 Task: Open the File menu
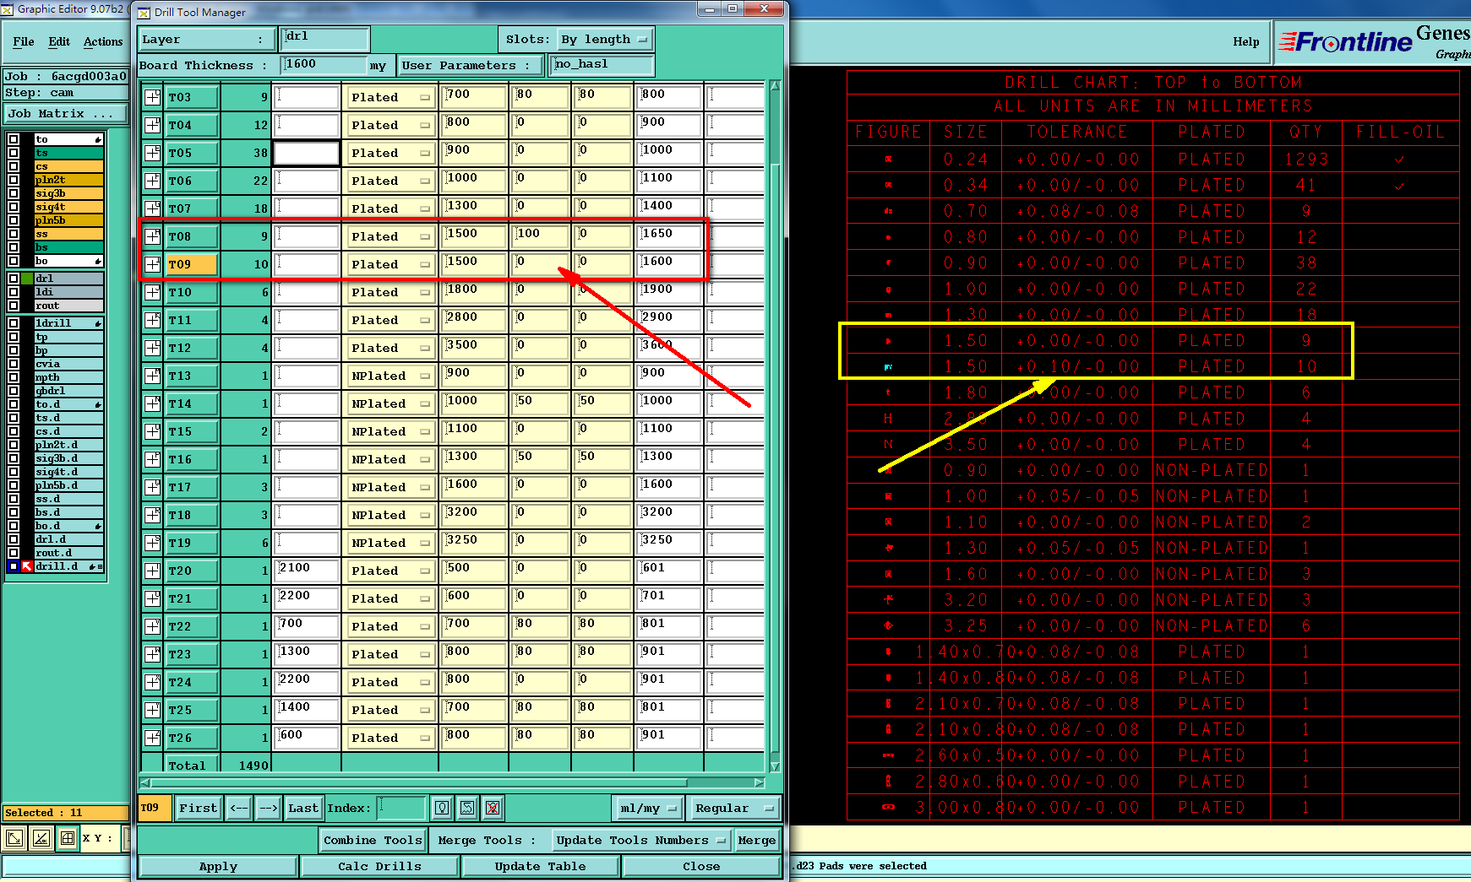pyautogui.click(x=24, y=41)
